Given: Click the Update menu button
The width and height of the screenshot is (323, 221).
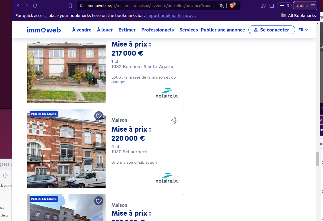Looking at the screenshot, I should pyautogui.click(x=305, y=6).
